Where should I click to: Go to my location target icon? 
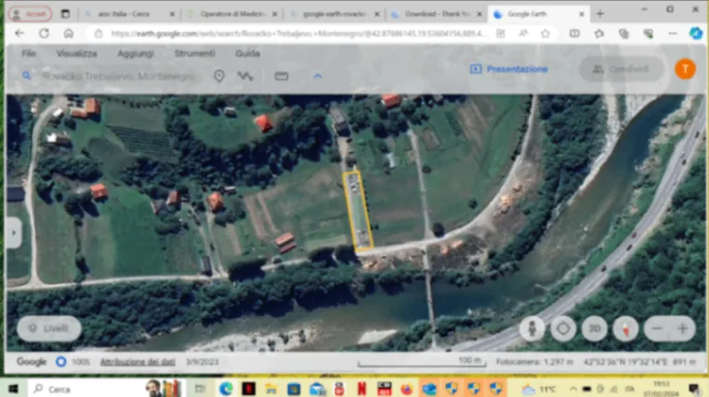point(563,329)
